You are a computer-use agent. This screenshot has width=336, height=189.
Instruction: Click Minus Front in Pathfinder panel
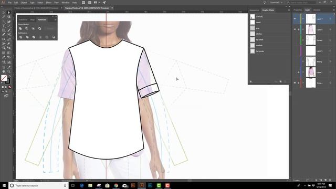pos(27,28)
